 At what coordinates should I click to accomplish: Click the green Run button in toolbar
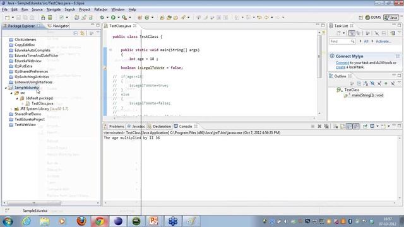(x=113, y=18)
